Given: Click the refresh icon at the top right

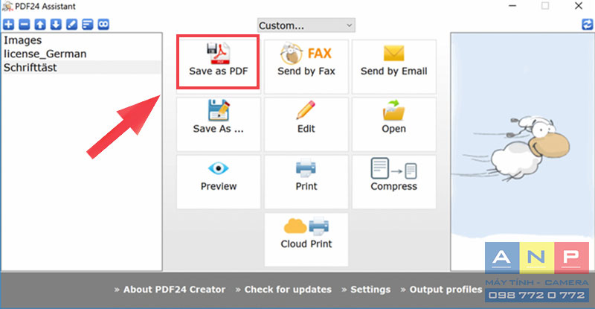Looking at the screenshot, I should (588, 25).
